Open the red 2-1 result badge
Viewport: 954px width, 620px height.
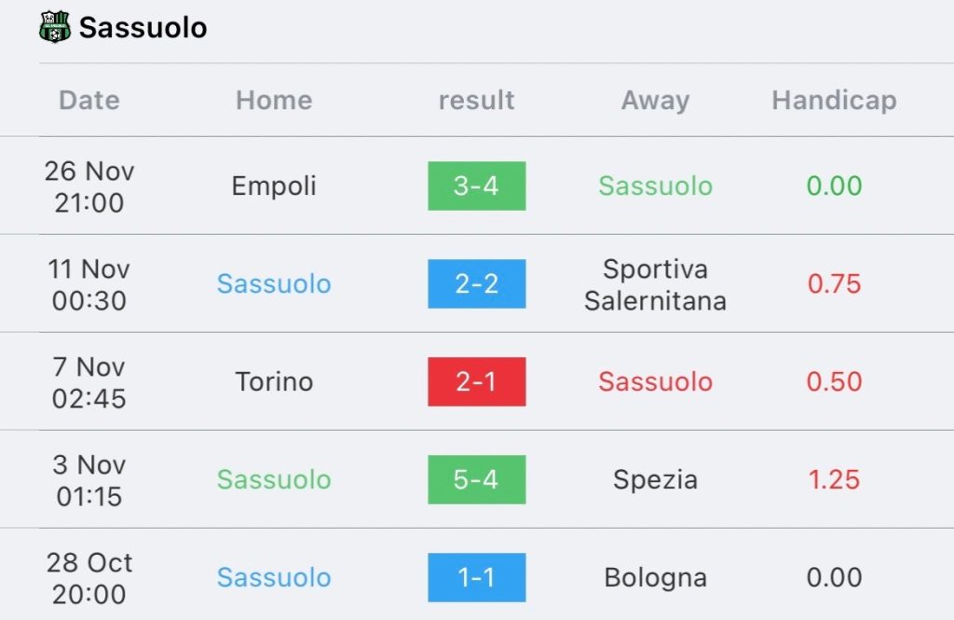pos(476,381)
